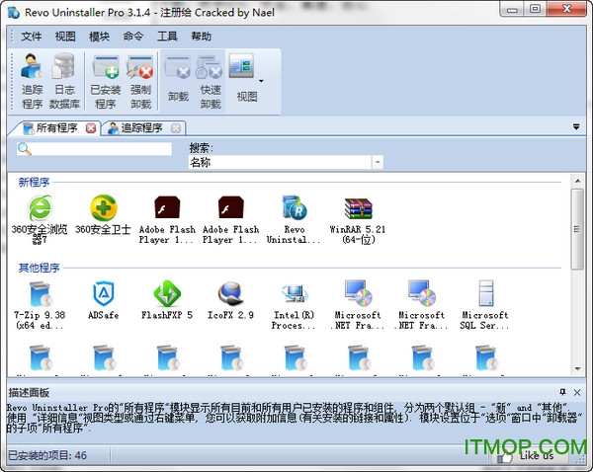Click the 已安装的项目: 46 status text
Image resolution: width=593 pixels, height=472 pixels.
coord(47,455)
